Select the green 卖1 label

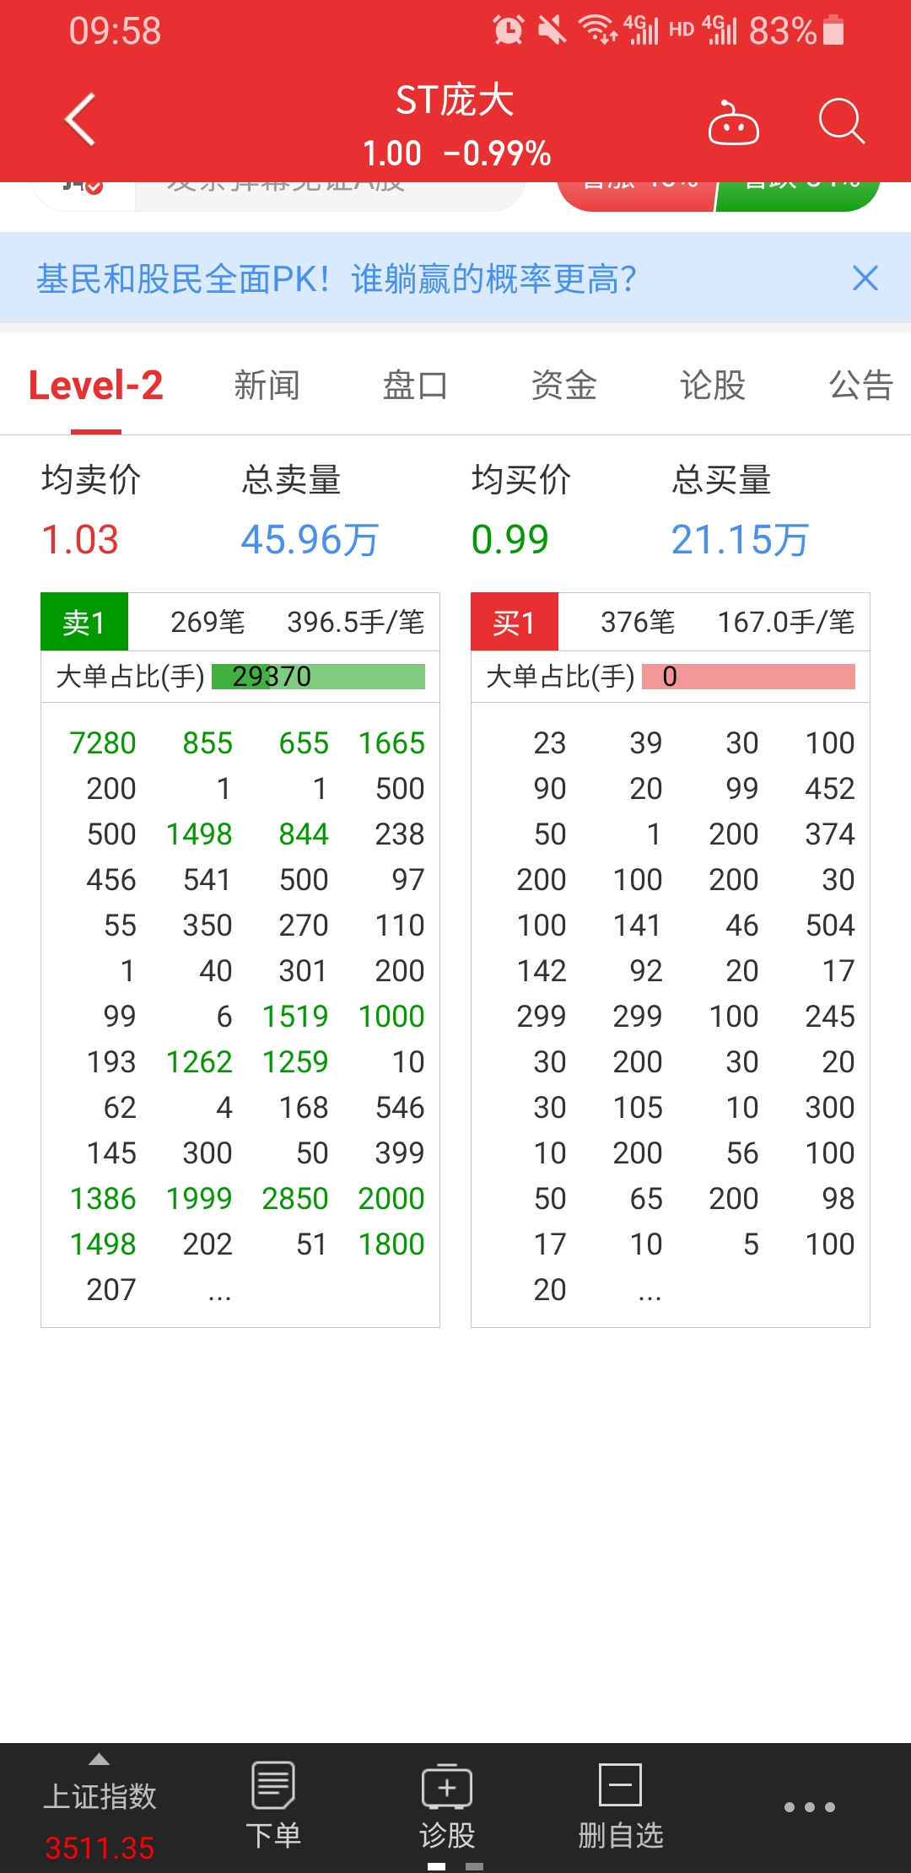[x=84, y=622]
